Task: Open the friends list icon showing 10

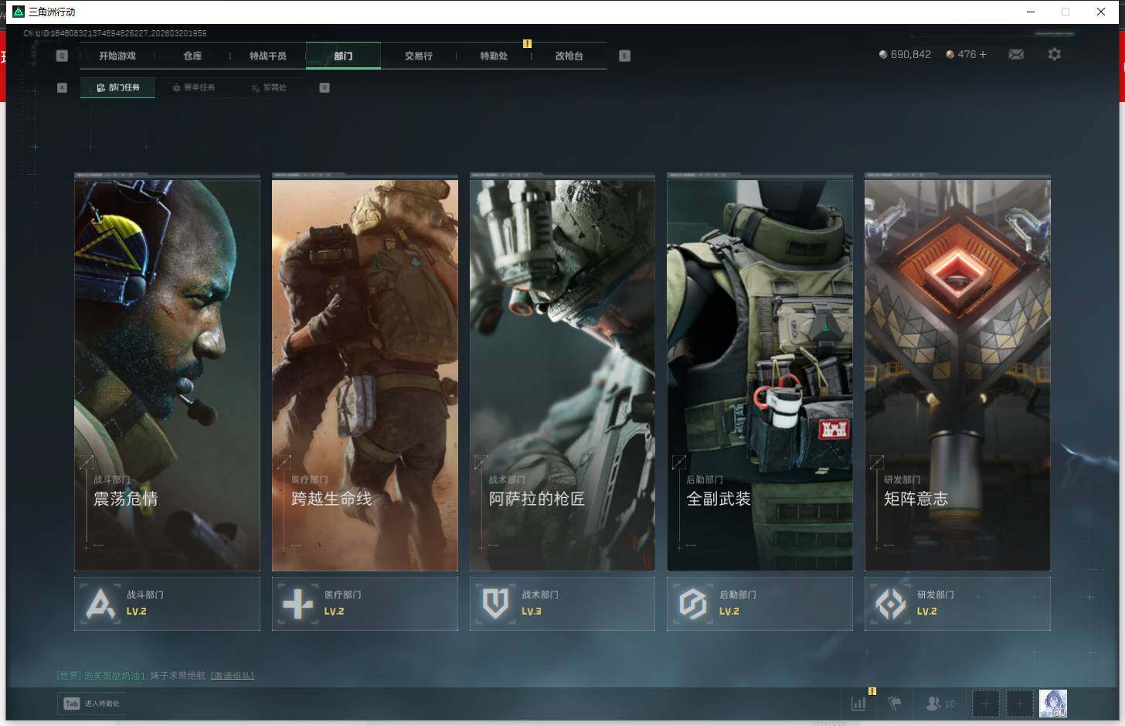Action: [940, 704]
